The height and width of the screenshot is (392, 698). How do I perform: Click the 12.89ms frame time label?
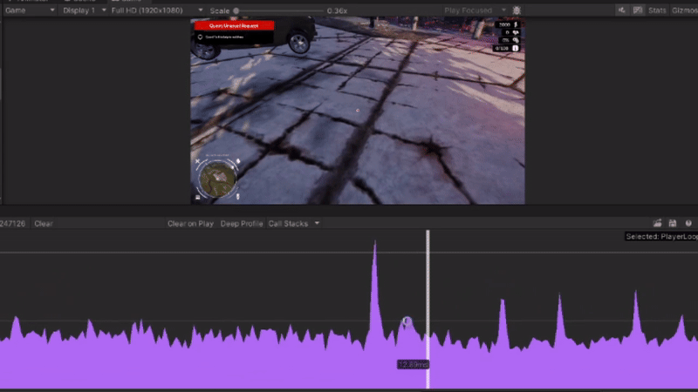413,364
